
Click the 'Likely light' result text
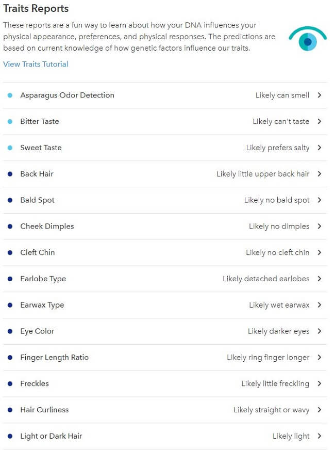291,436
